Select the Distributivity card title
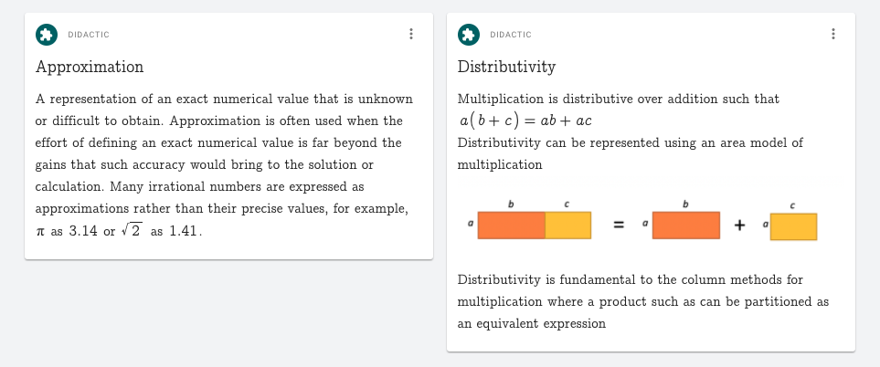Image resolution: width=880 pixels, height=367 pixels. (x=506, y=67)
